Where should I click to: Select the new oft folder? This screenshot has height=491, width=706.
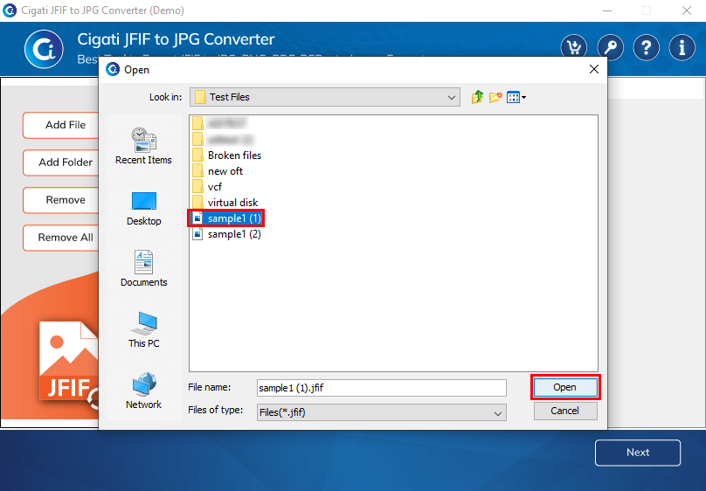coord(218,171)
